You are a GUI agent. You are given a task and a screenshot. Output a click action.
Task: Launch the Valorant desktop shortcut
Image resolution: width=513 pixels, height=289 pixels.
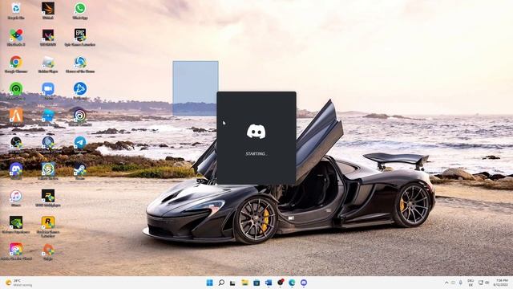pos(48,37)
